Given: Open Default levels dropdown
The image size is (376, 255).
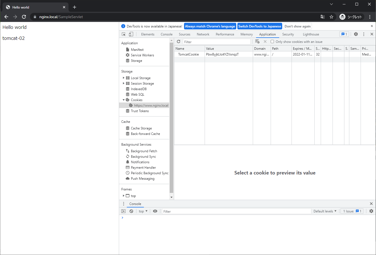Looking at the screenshot, I should click(x=325, y=211).
